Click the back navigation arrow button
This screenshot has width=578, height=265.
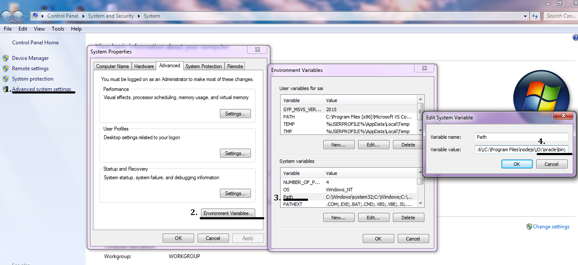pyautogui.click(x=6, y=16)
